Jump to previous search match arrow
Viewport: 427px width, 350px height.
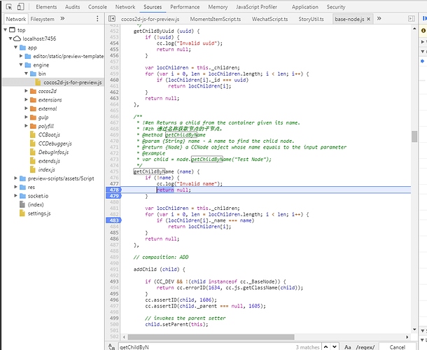(327, 346)
